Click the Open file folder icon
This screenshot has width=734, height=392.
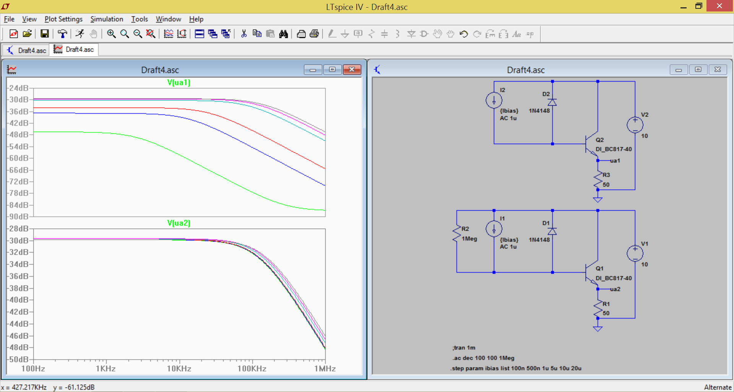click(x=27, y=34)
